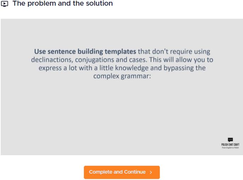Click the "POLISH CHAT CRAFT" logo text
Viewport: 243px width, 180px height.
tap(230, 145)
